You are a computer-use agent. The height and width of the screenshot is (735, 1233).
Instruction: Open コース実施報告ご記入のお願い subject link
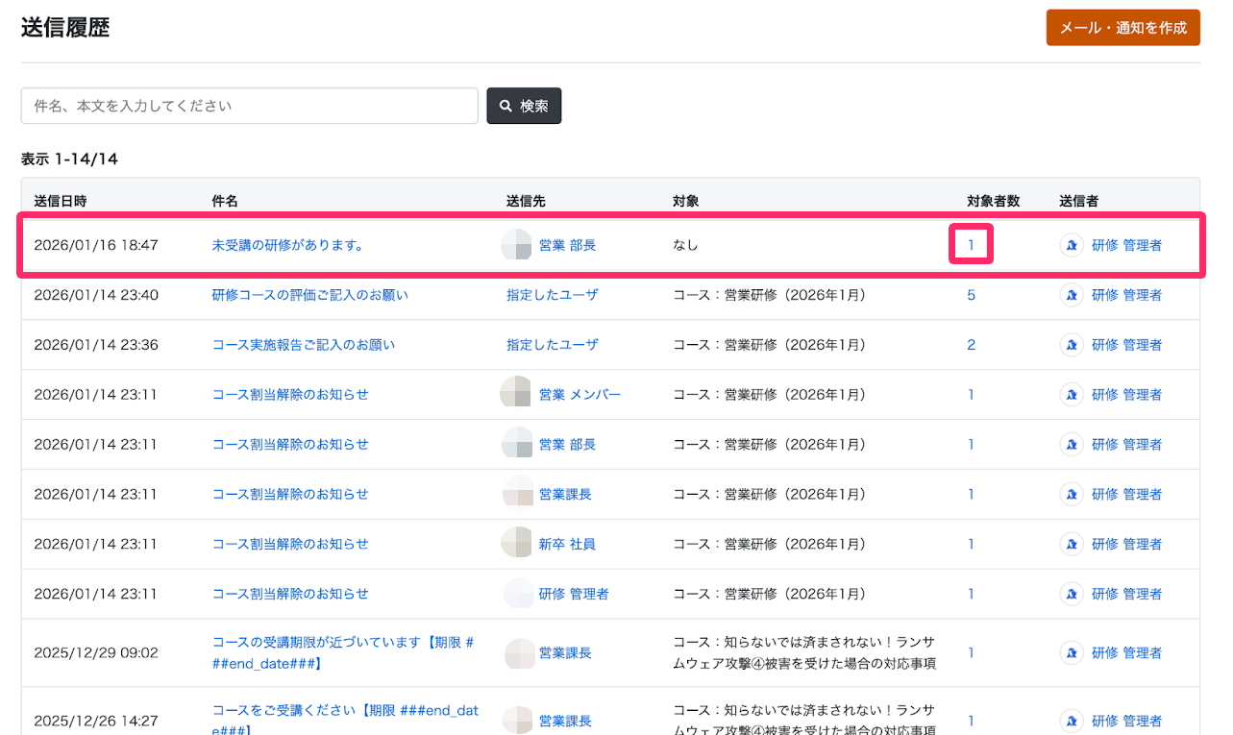click(303, 345)
